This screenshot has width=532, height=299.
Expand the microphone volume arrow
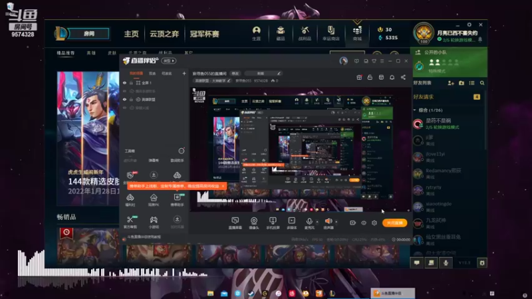pyautogui.click(x=317, y=222)
